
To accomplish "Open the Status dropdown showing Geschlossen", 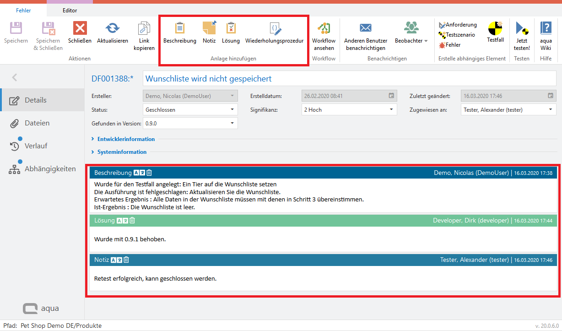I will [232, 110].
